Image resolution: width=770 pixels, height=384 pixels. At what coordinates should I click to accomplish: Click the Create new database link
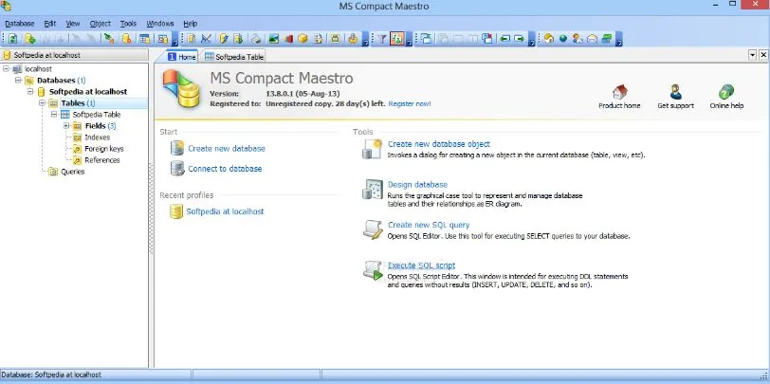click(x=227, y=148)
